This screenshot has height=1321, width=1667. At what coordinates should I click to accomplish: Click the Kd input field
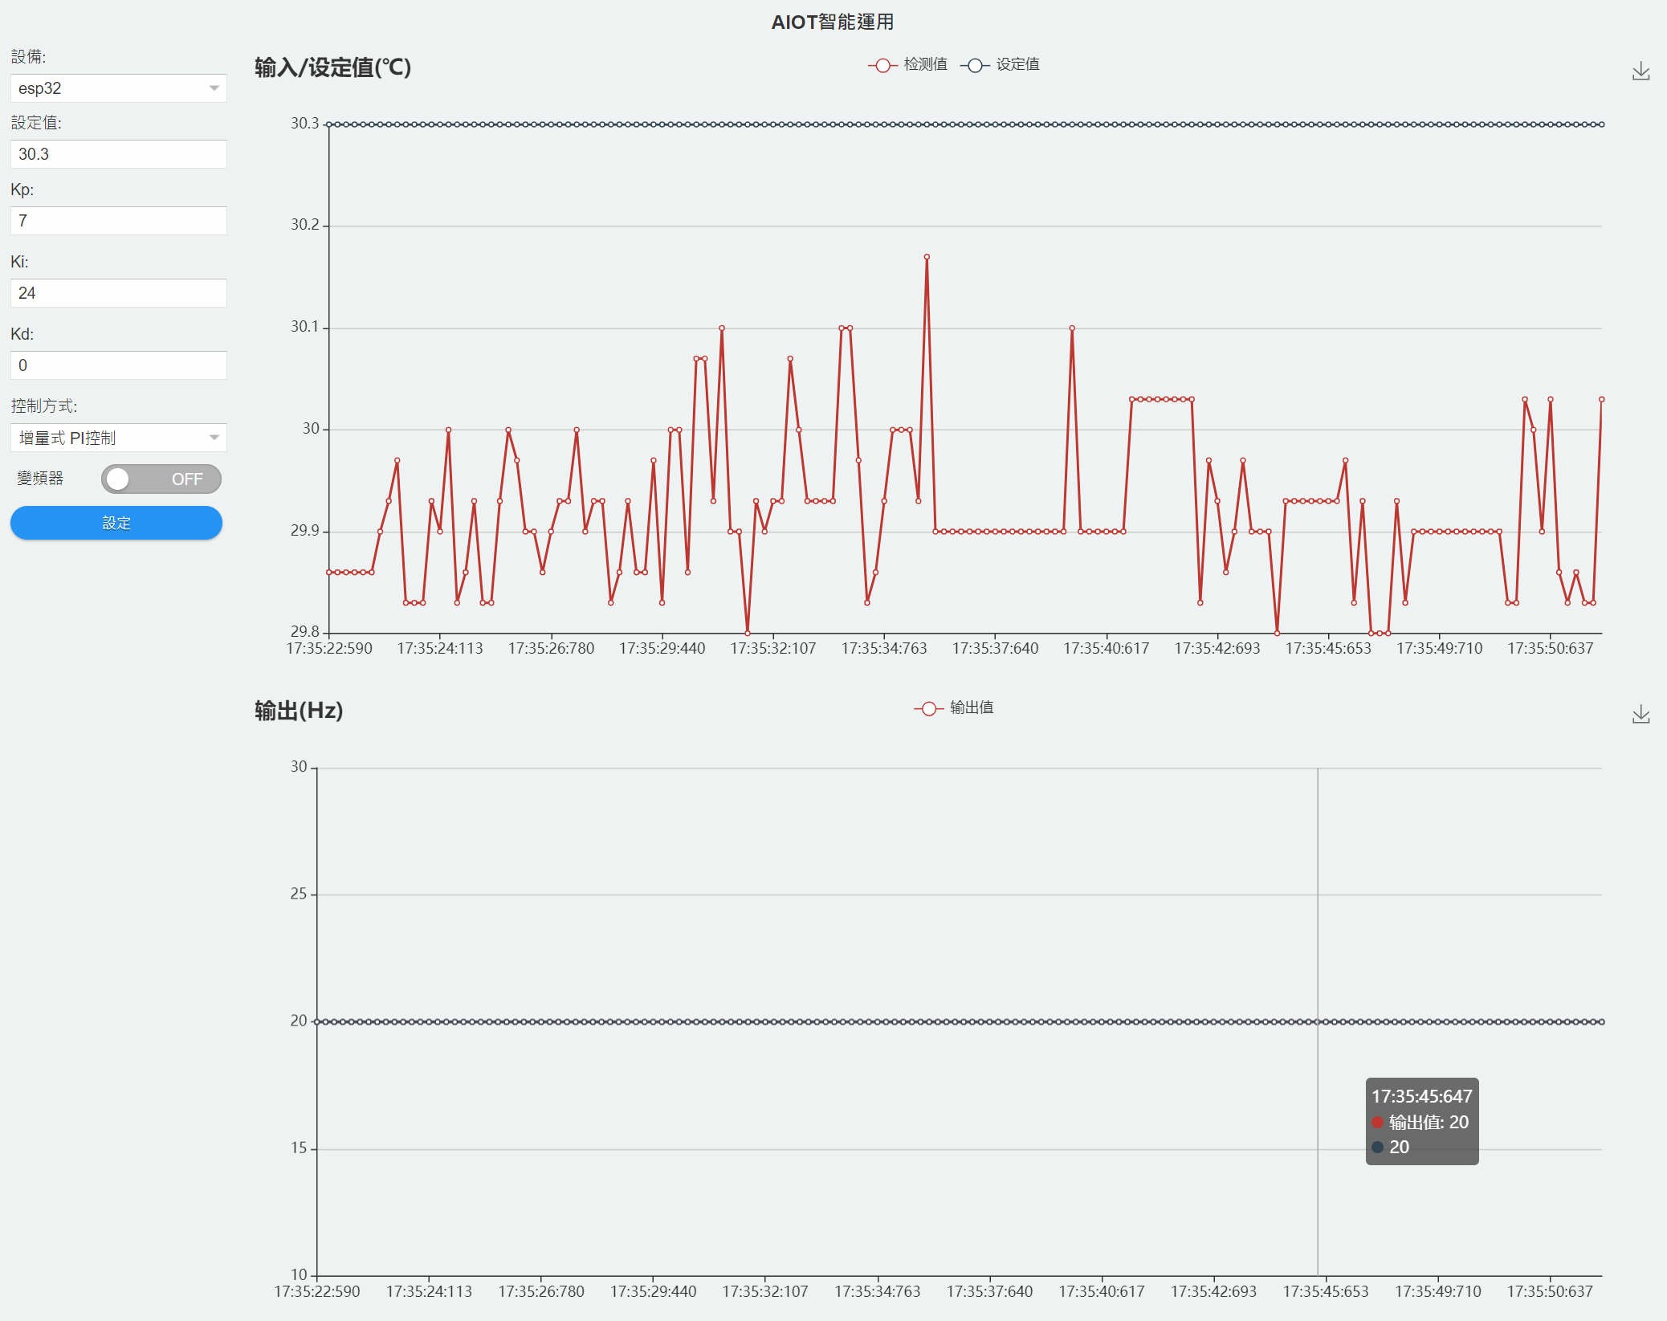click(118, 365)
